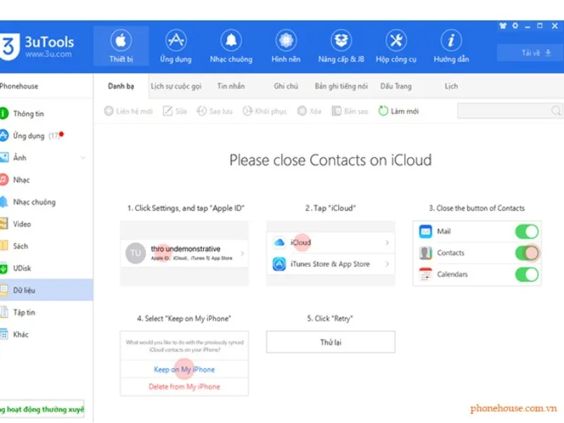Select Nhạc chuông in the sidebar

click(x=47, y=202)
